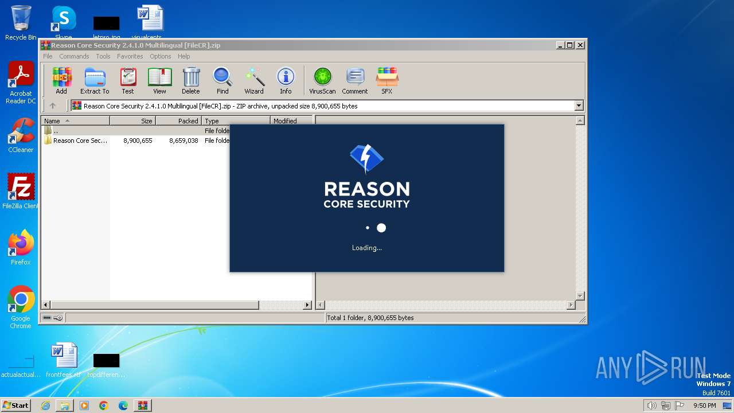Open Skype desktop shortcut

[64, 23]
